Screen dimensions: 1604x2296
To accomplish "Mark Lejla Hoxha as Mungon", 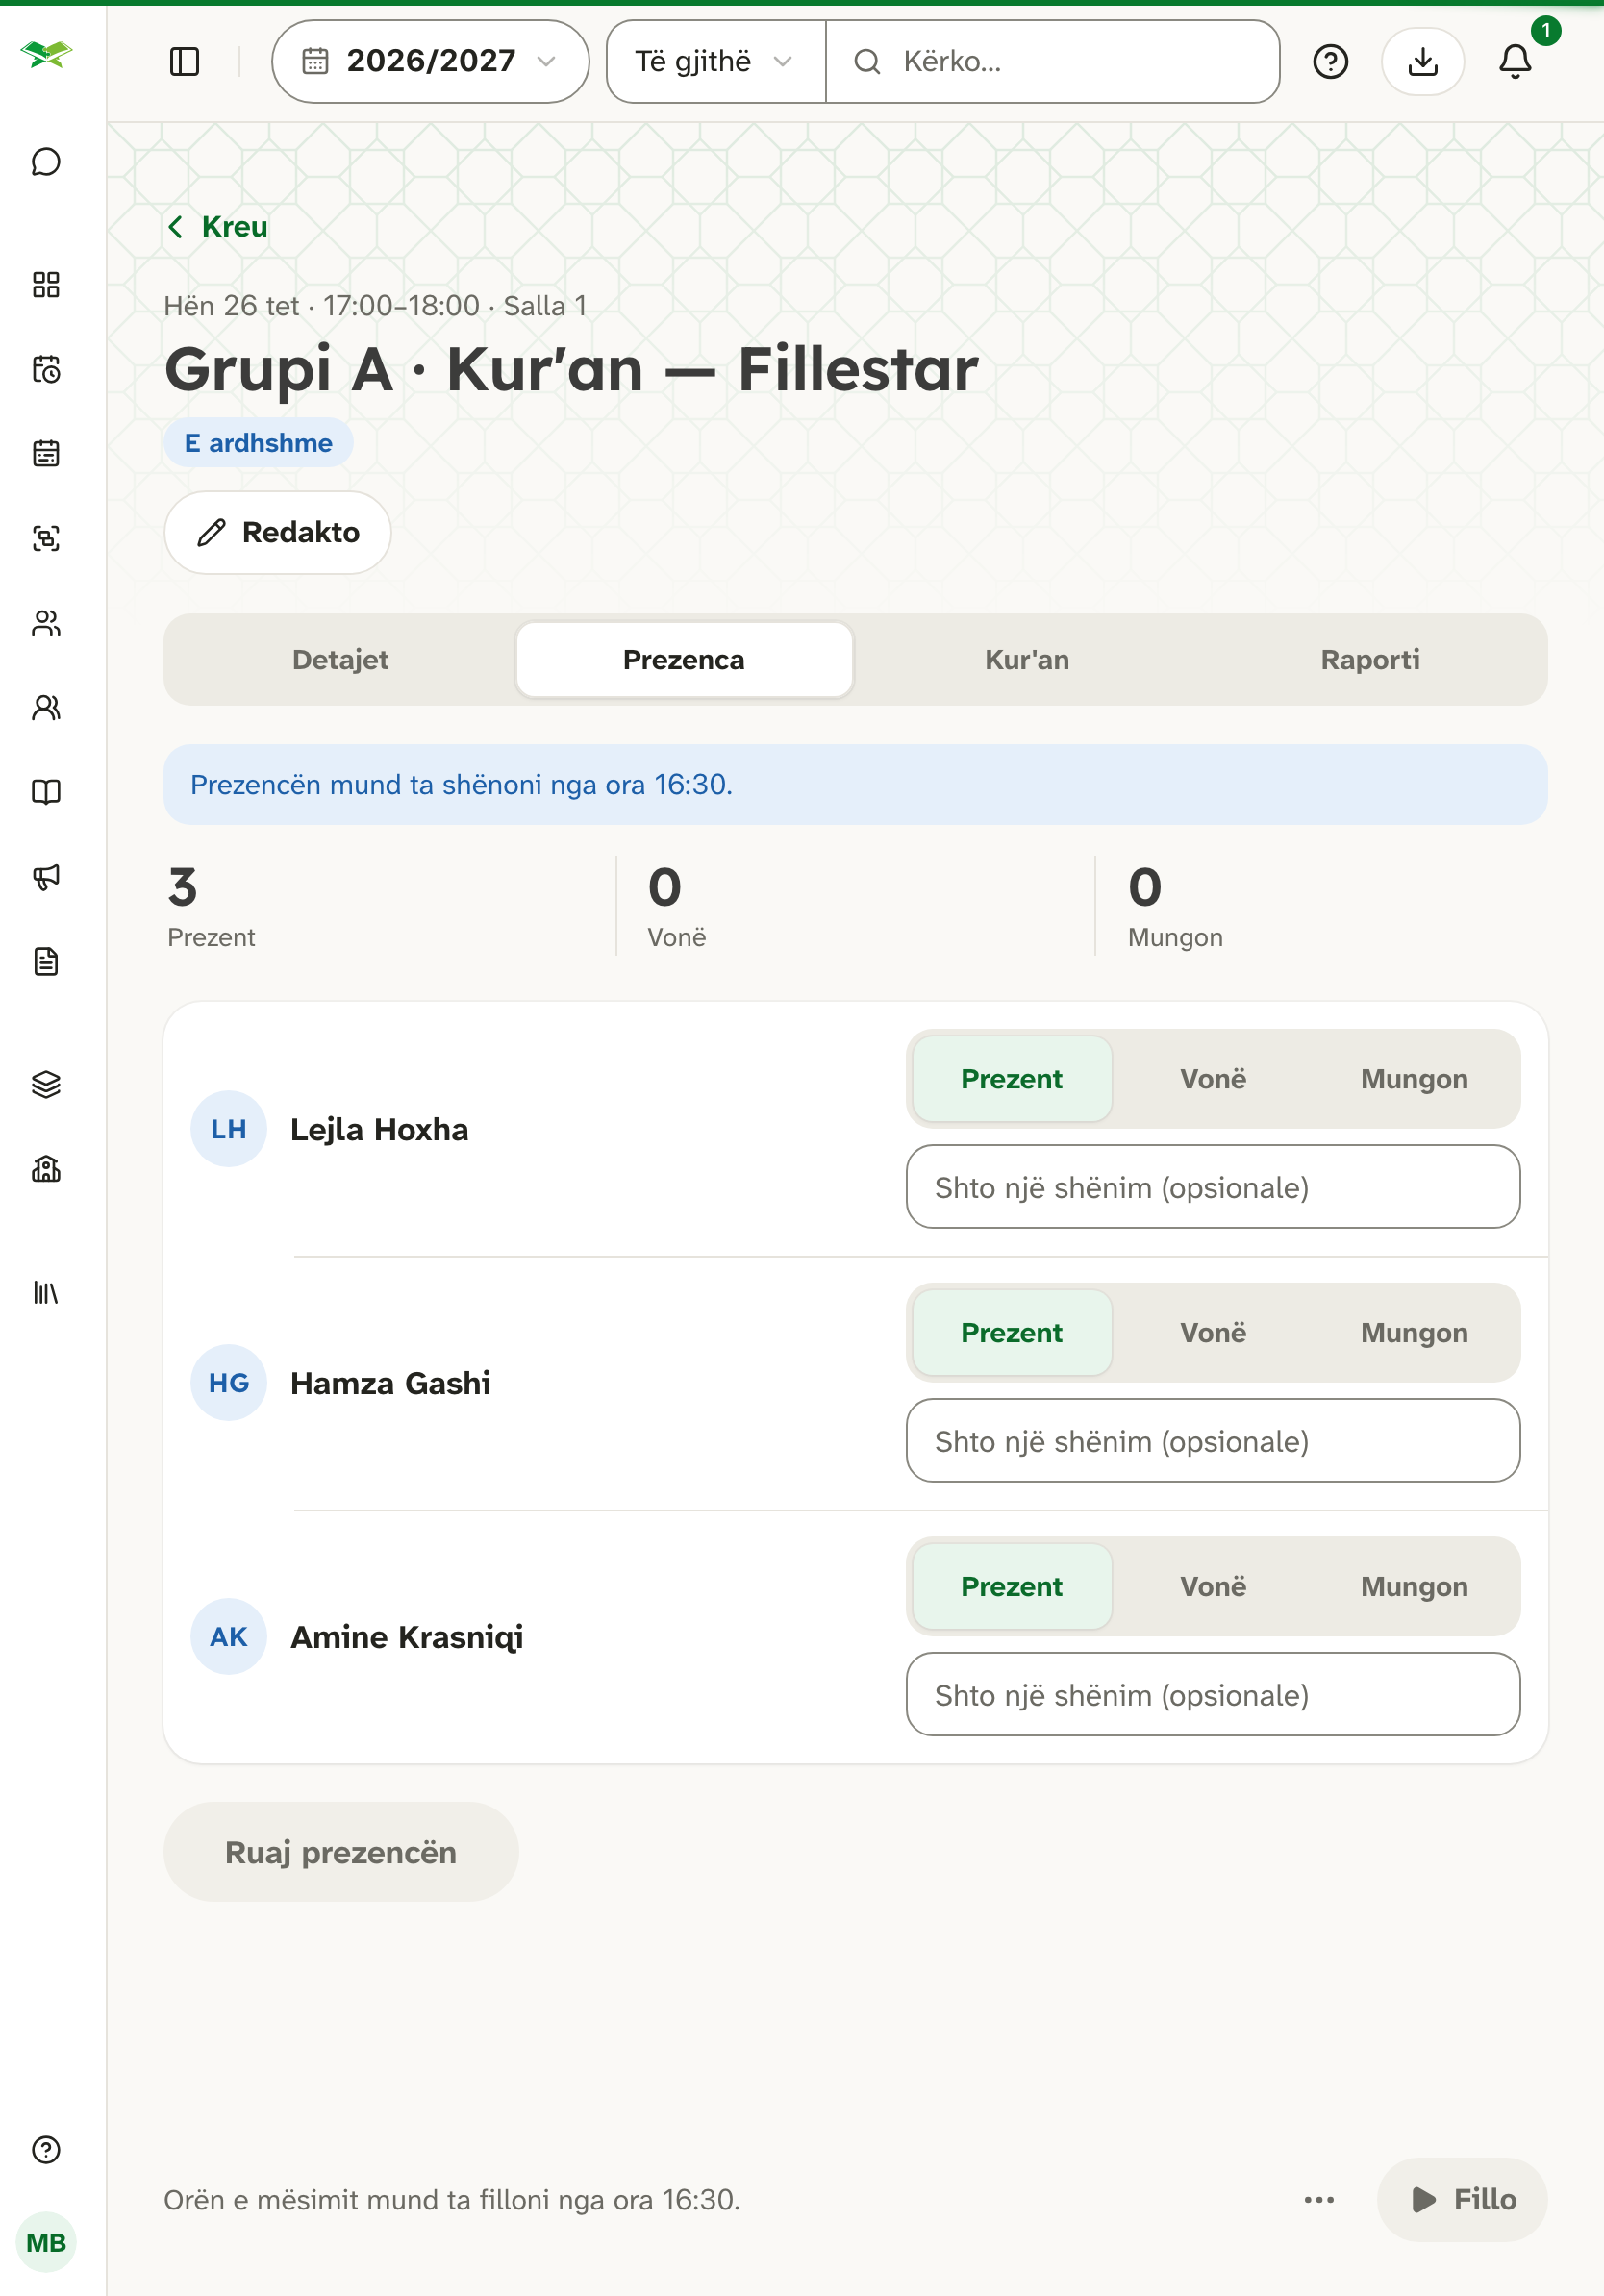I will coord(1414,1079).
